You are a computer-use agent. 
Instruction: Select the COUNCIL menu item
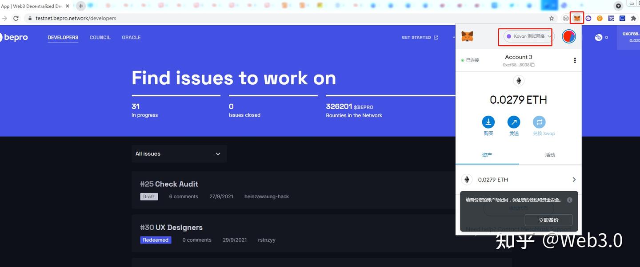[100, 37]
